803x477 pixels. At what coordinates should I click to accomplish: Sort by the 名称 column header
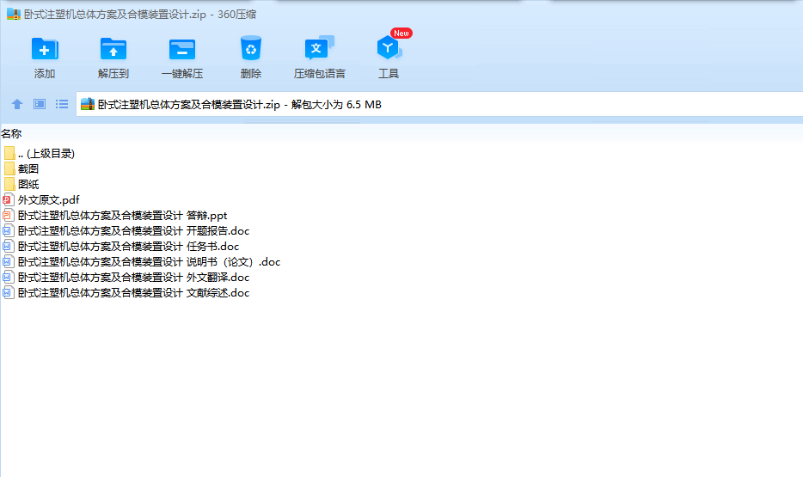11,133
